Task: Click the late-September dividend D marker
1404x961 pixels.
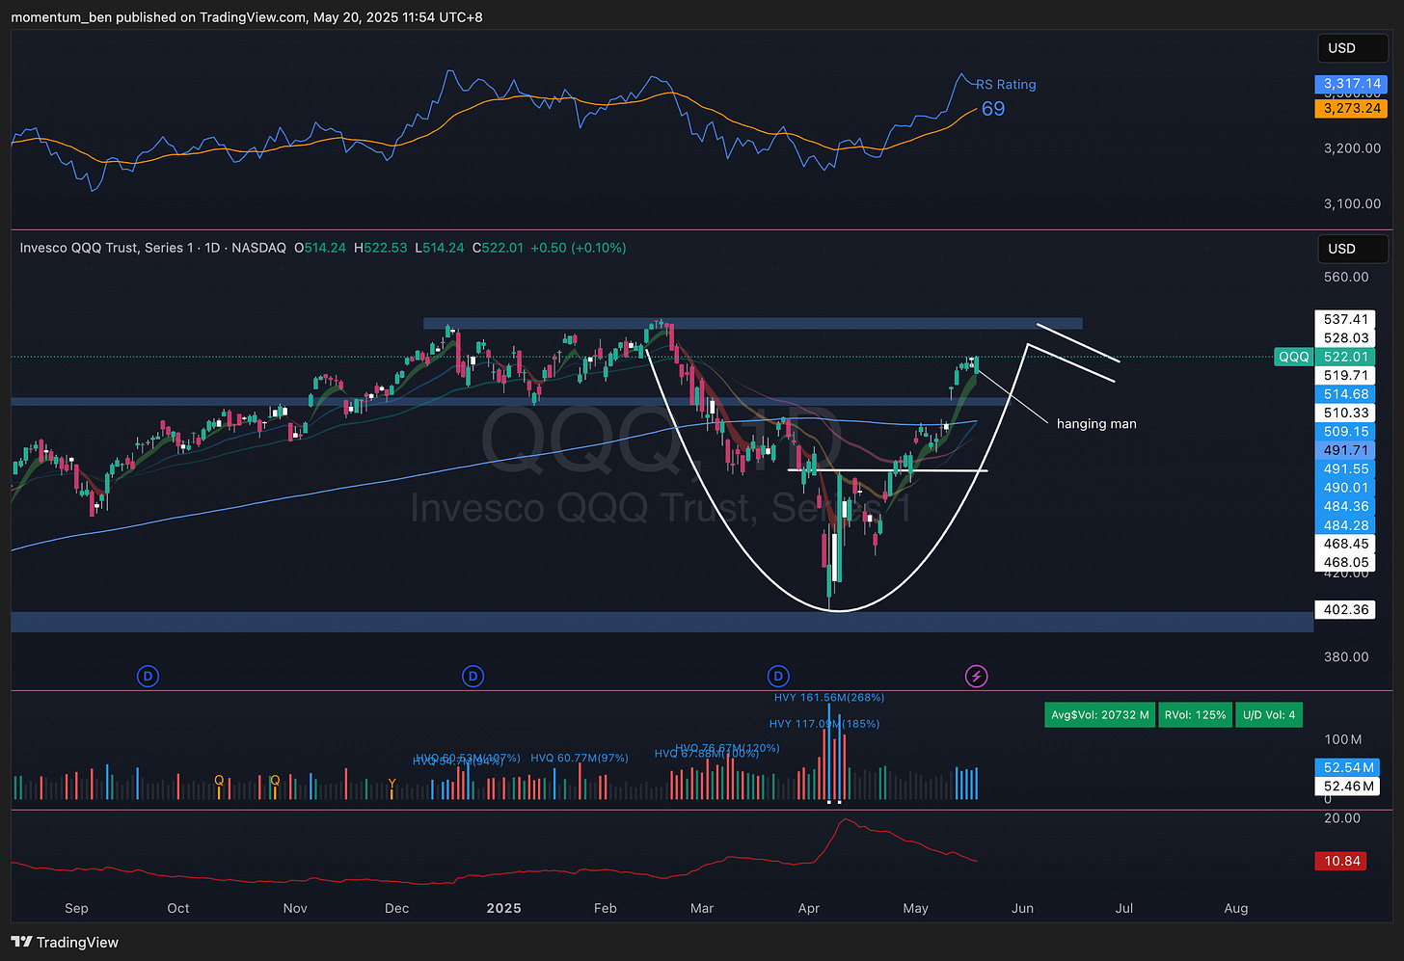Action: pyautogui.click(x=148, y=677)
